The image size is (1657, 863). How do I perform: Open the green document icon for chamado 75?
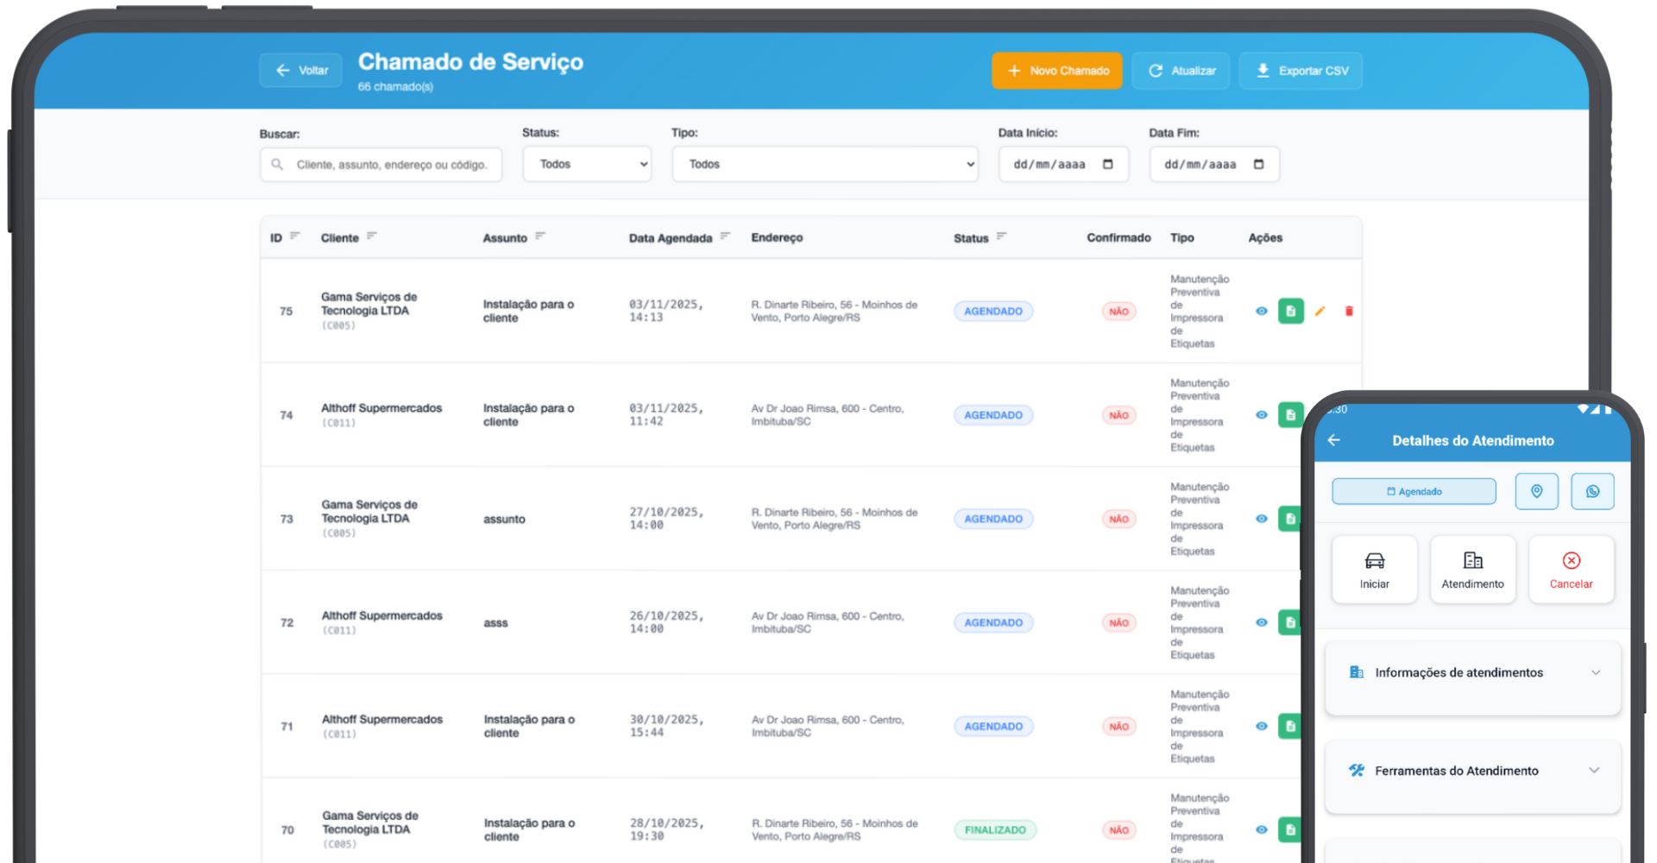coord(1290,312)
